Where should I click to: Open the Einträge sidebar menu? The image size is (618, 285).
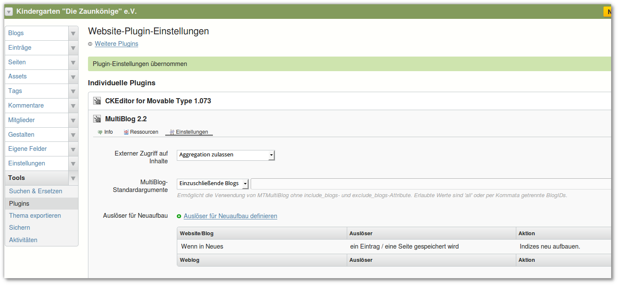[36, 48]
